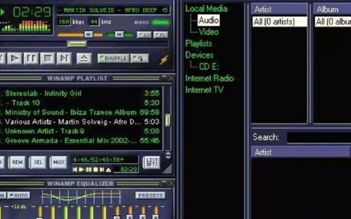Close the Winamp Equalizer window

click(171, 183)
